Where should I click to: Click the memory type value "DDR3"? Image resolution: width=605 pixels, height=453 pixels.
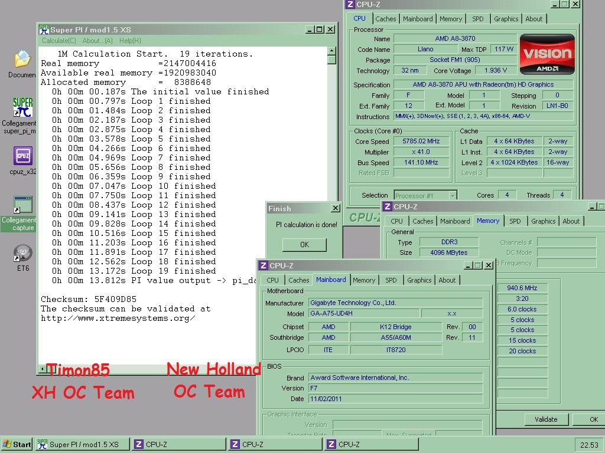(x=449, y=242)
